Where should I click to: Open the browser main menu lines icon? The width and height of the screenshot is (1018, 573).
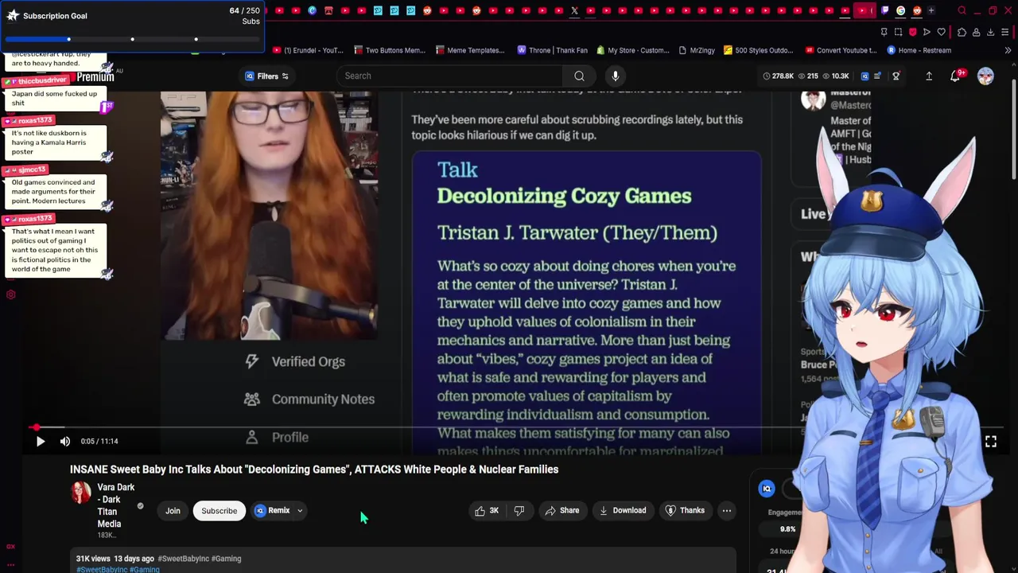(1006, 32)
